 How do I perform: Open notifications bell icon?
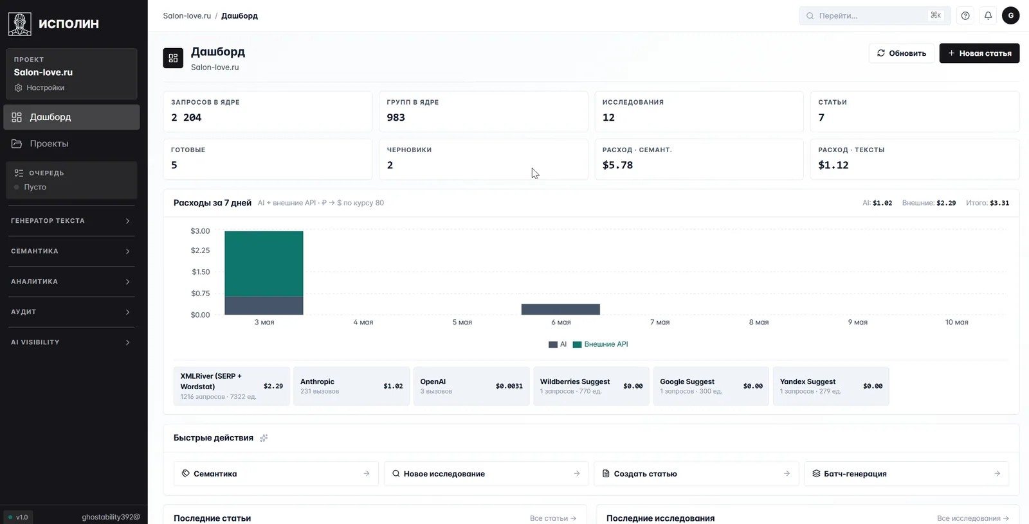[988, 15]
